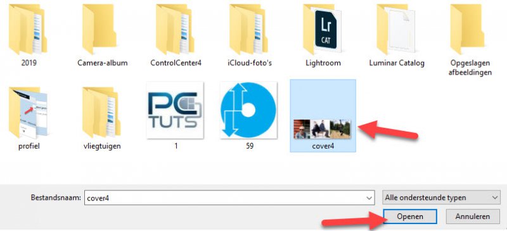This screenshot has height=231, width=507.
Task: Click the '59' file name label
Action: [x=249, y=146]
